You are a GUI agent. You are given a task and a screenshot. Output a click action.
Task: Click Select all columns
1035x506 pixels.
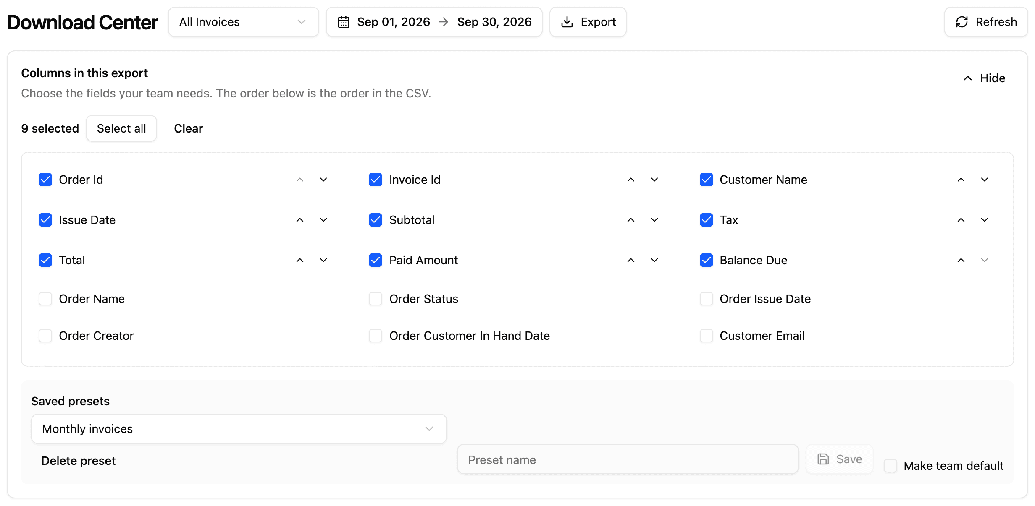pos(121,128)
